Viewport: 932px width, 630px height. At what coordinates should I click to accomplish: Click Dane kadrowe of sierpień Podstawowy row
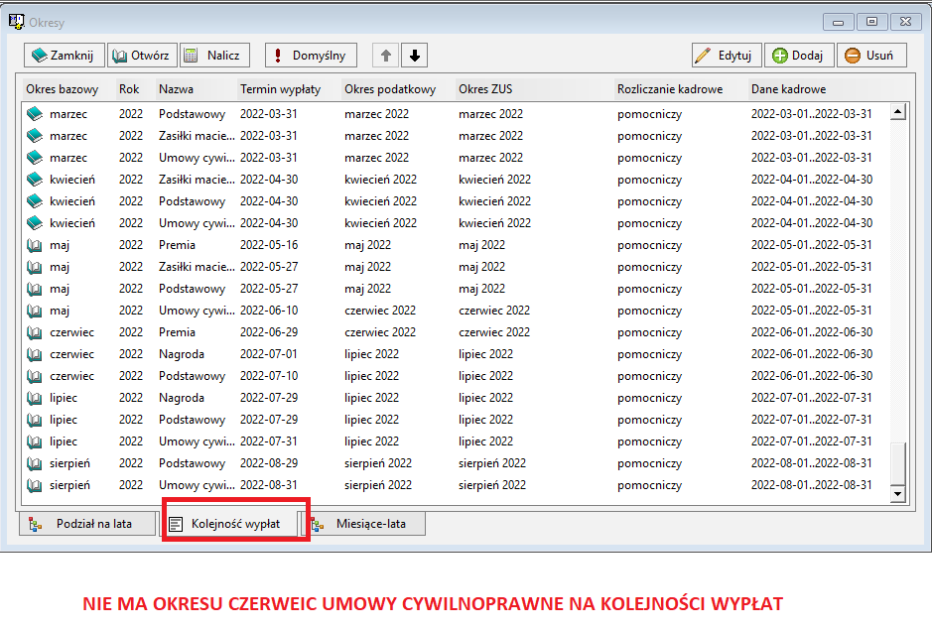(x=811, y=463)
